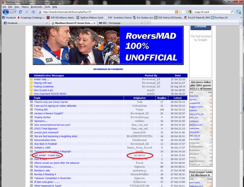Image resolution: width=244 pixels, height=187 pixels.
Task: Open EVE - Invention Chance bookmark
Action: coord(118,18)
